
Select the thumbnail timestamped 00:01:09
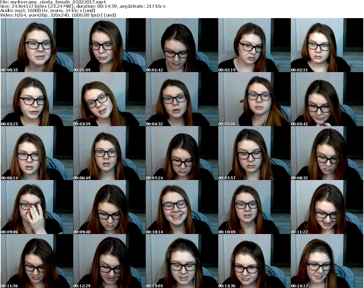109,45
